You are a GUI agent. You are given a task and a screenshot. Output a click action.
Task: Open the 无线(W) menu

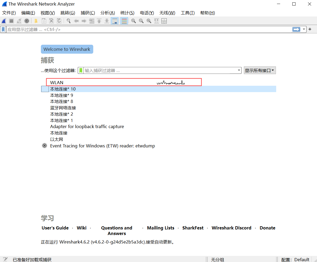click(x=167, y=13)
